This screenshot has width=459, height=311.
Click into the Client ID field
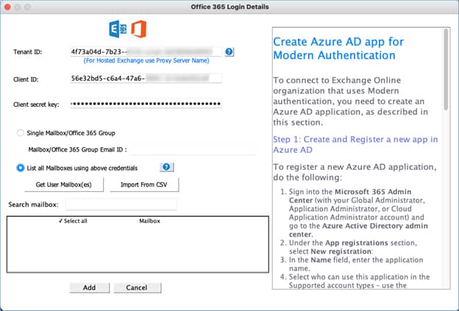click(x=146, y=79)
